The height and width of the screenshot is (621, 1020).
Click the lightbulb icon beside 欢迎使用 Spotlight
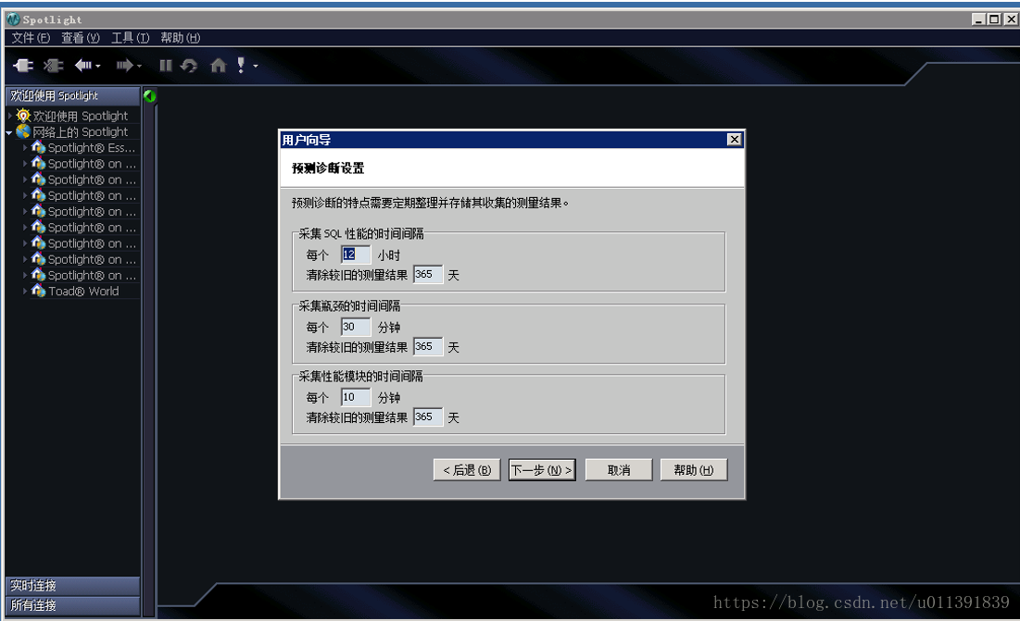(23, 116)
